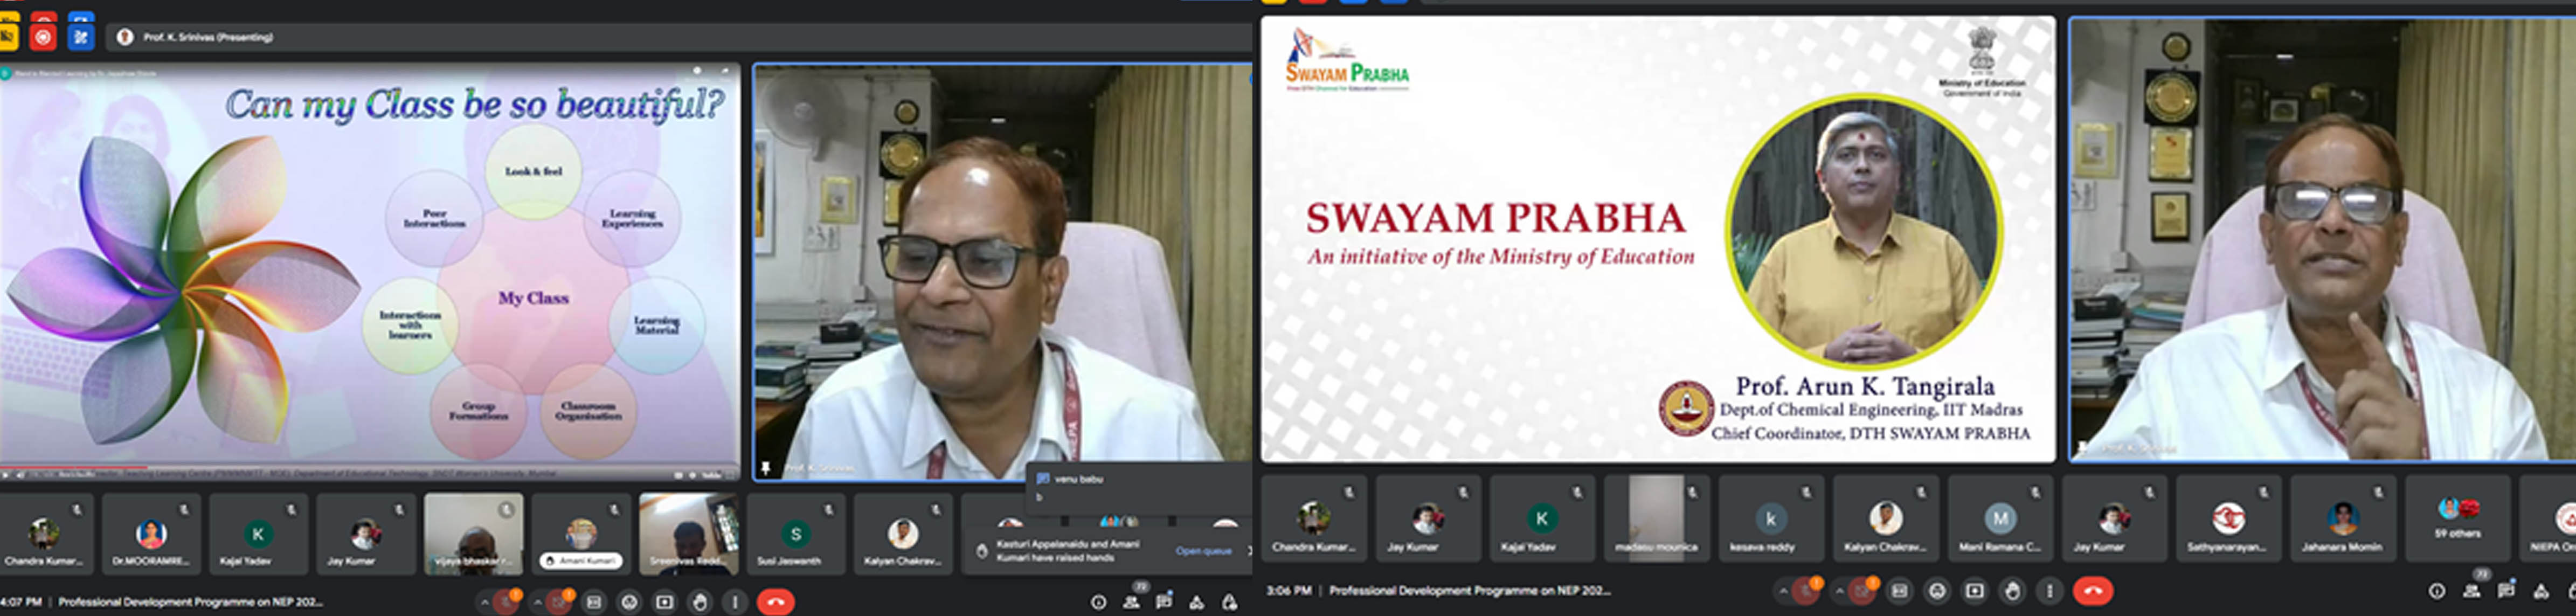
Task: Open activities panel in right meeting
Action: click(2540, 591)
